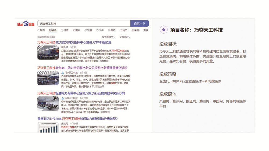The width and height of the screenshot is (269, 151).
Task: Click the 智慧电力调度中心 article thumbnail
Action: click(48, 103)
